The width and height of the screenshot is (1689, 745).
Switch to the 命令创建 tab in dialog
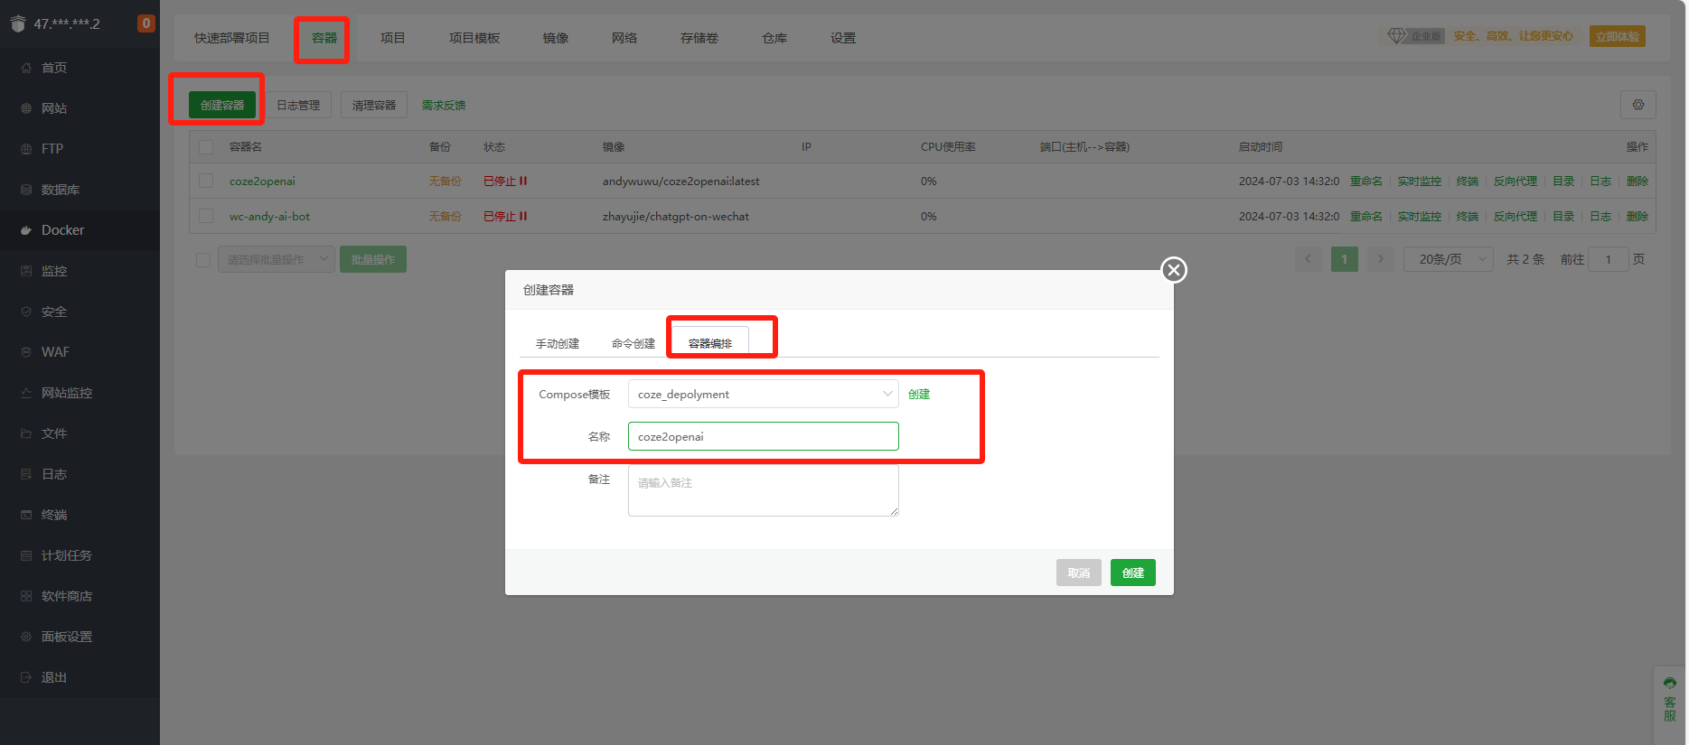(633, 343)
